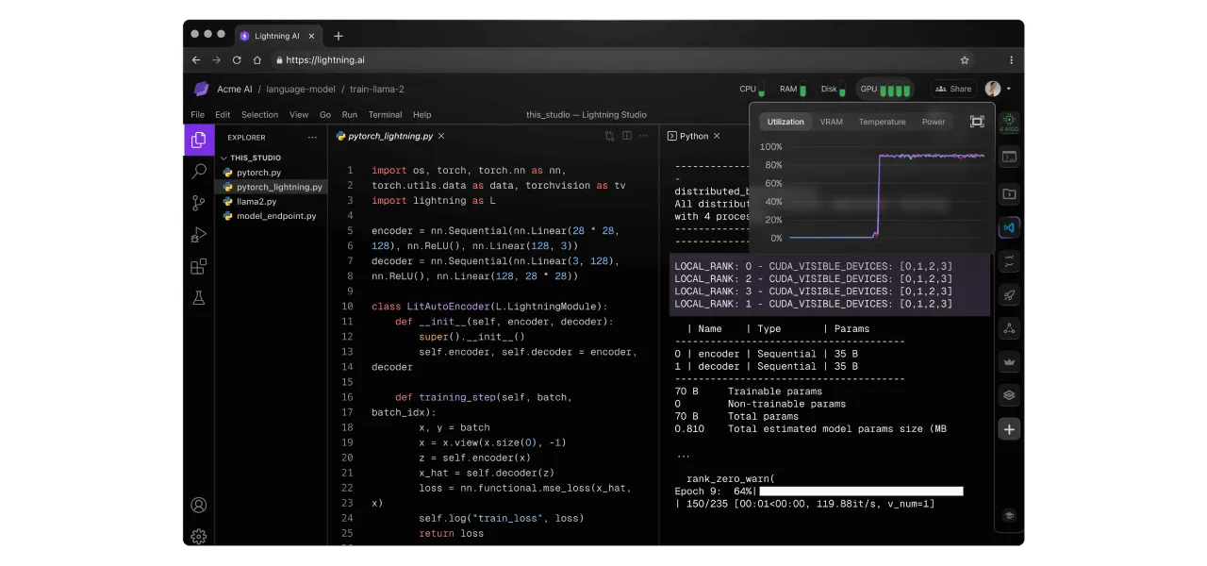Expand the GPU monitor chart to fullscreen
The image size is (1207, 566).
point(977,122)
